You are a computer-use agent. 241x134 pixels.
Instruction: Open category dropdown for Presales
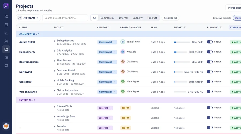pyautogui.click(x=105, y=128)
